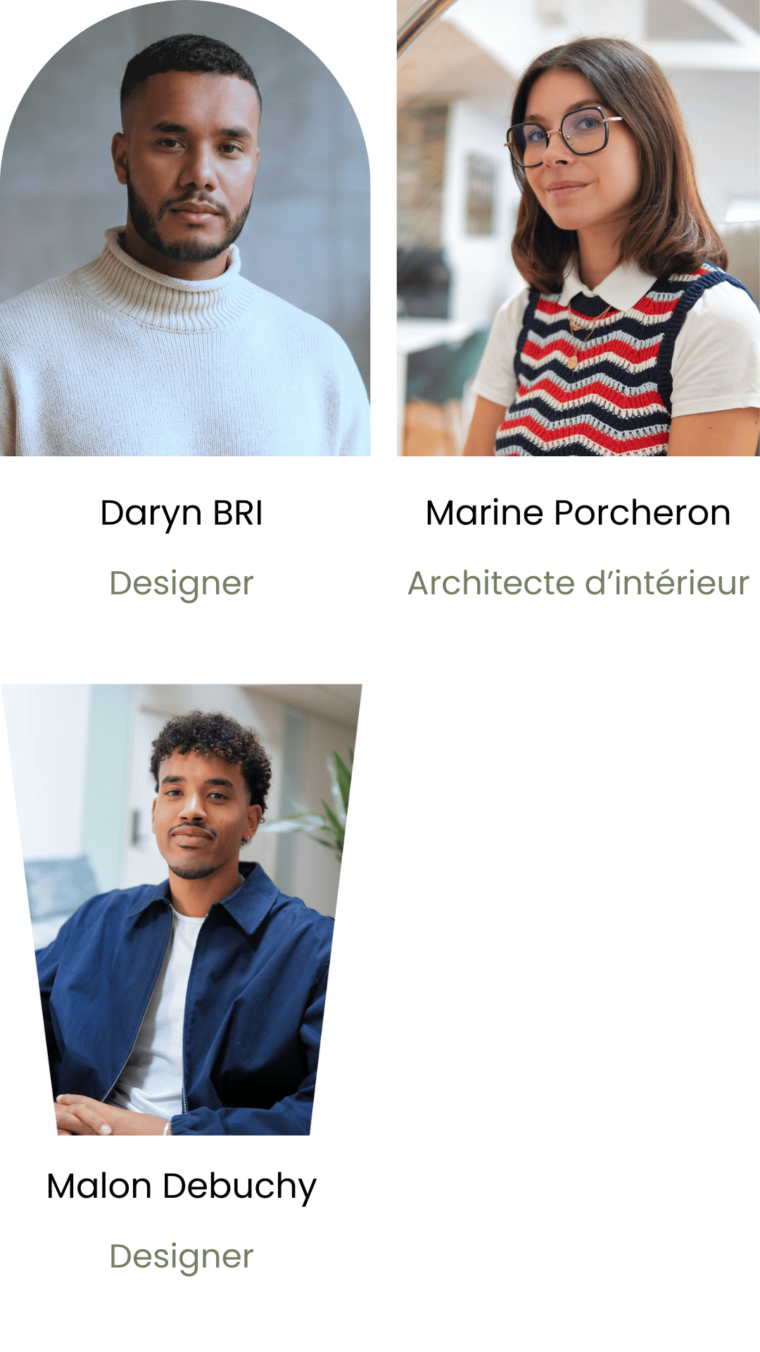Viewport: 760px width, 1352px height.
Task: Open Malon Debuchy's portrait photo
Action: (182, 909)
